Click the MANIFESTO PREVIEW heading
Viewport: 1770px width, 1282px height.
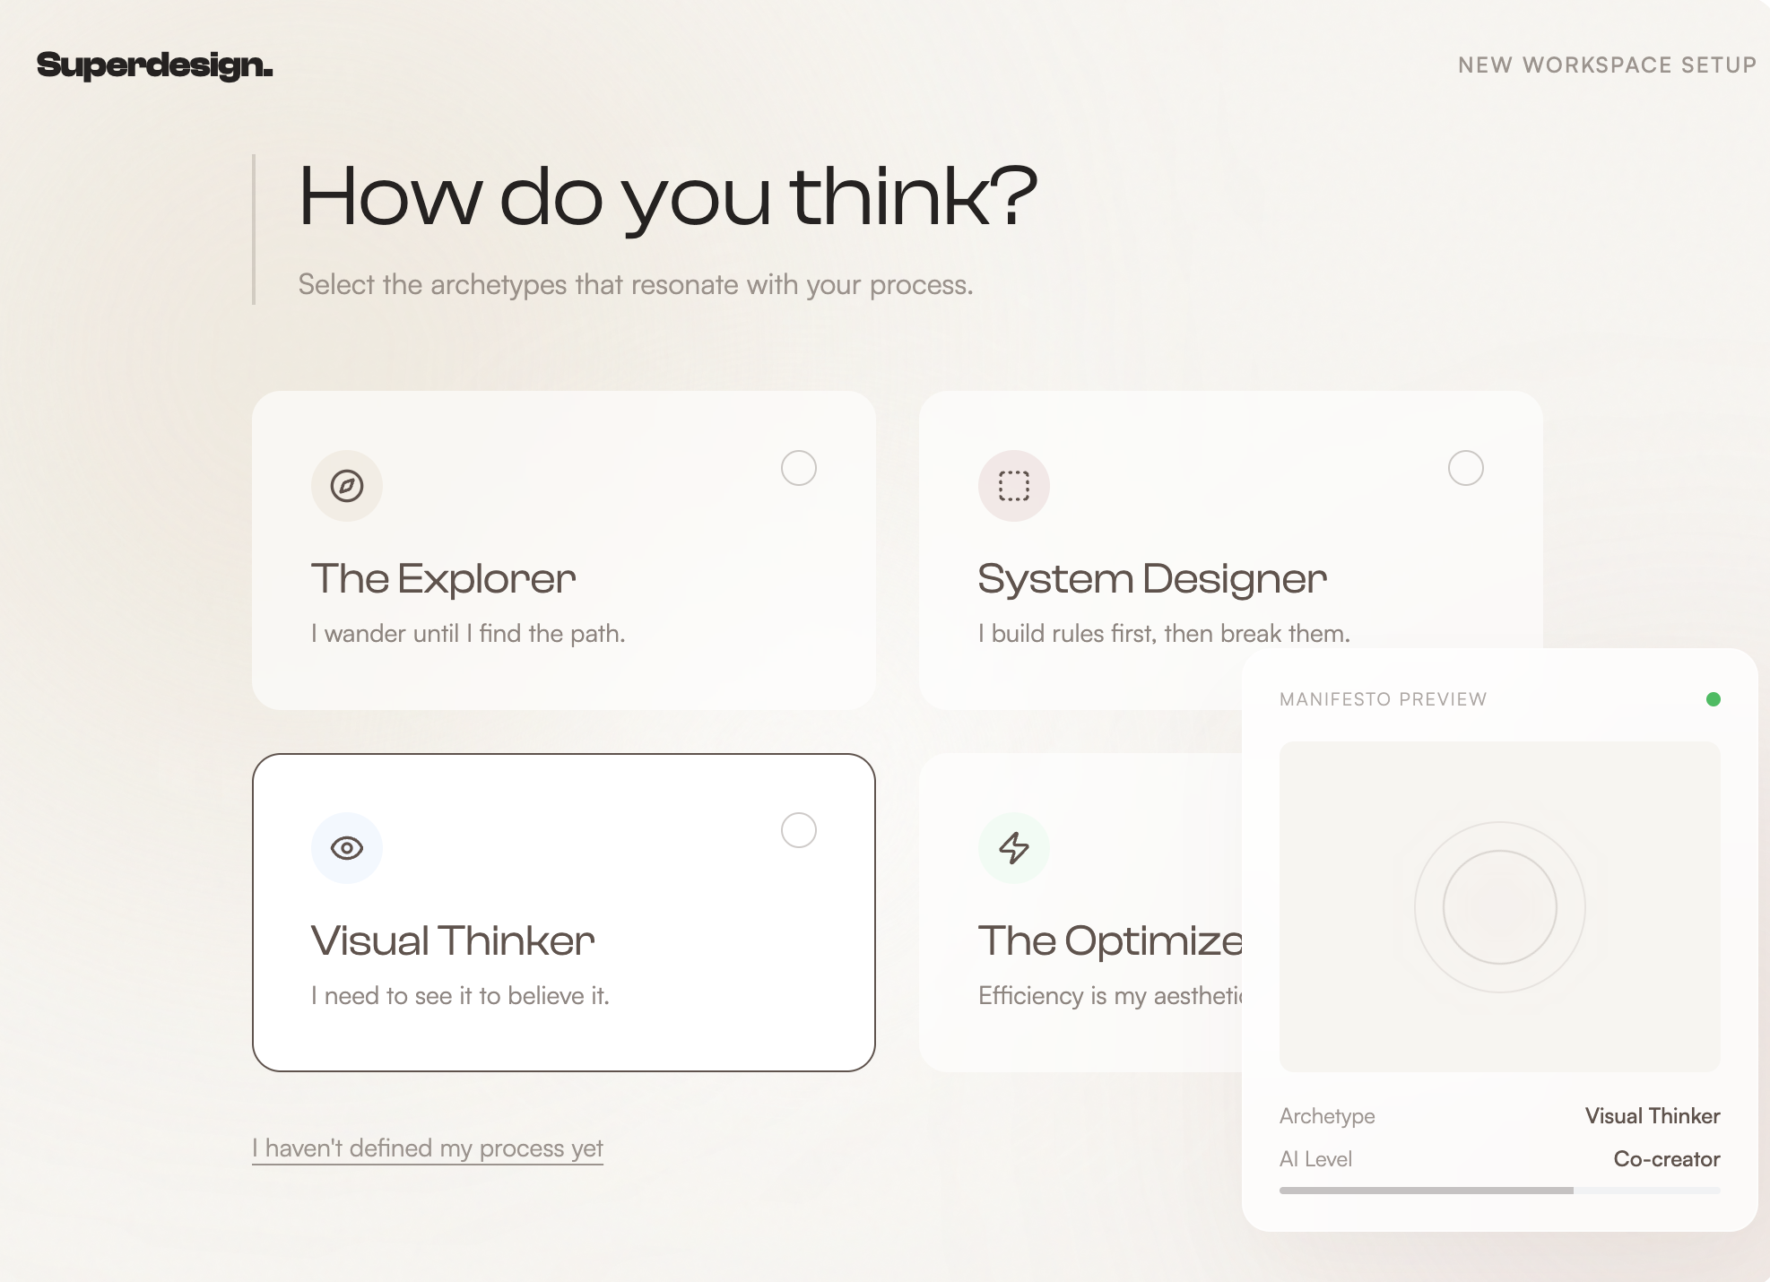[x=1383, y=699]
